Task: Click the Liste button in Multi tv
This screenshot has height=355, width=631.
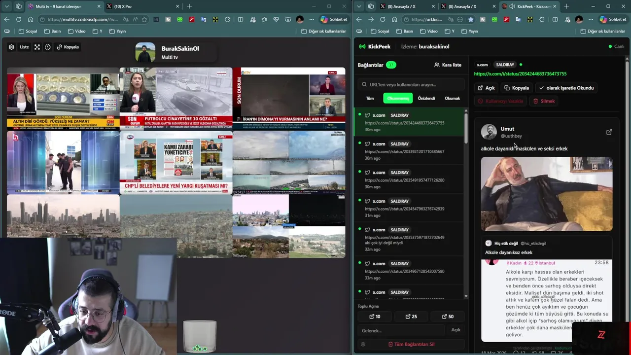Action: click(24, 47)
